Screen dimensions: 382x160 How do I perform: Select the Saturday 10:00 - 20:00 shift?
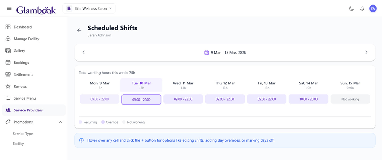[309, 99]
